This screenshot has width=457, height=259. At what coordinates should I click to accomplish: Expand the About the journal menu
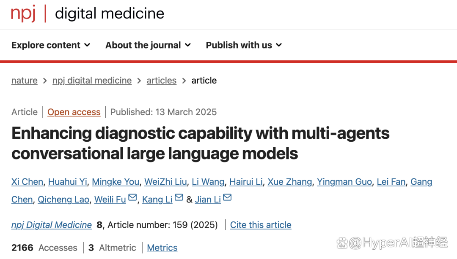(x=148, y=45)
